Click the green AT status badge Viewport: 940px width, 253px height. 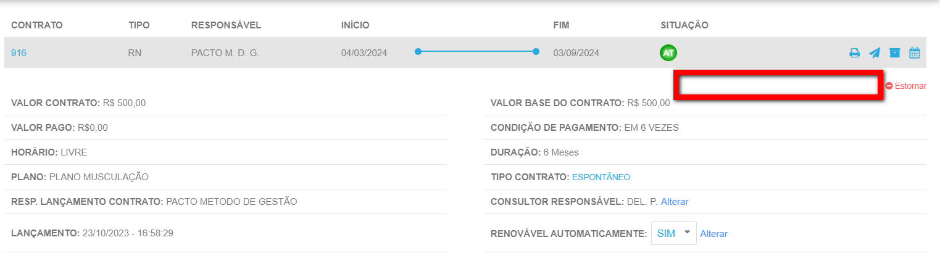(668, 53)
